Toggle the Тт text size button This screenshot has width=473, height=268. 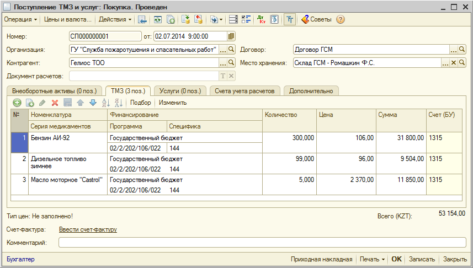pos(289,19)
